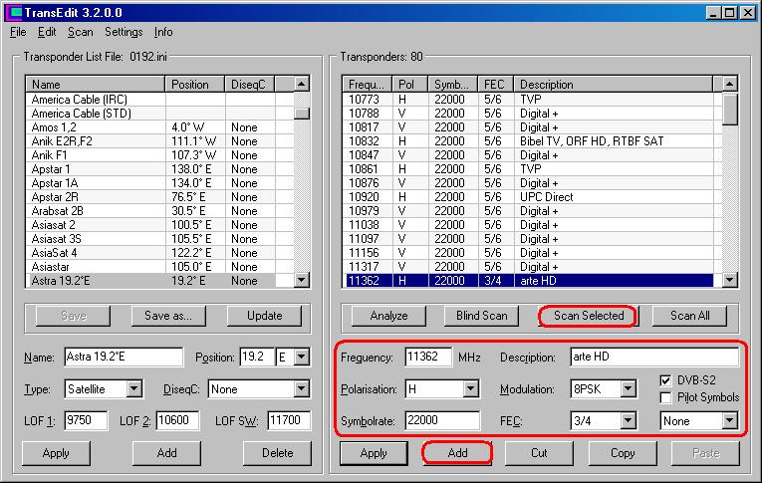This screenshot has width=762, height=483.
Task: Click the LOF 1 field showing 9750
Action: pyautogui.click(x=86, y=421)
